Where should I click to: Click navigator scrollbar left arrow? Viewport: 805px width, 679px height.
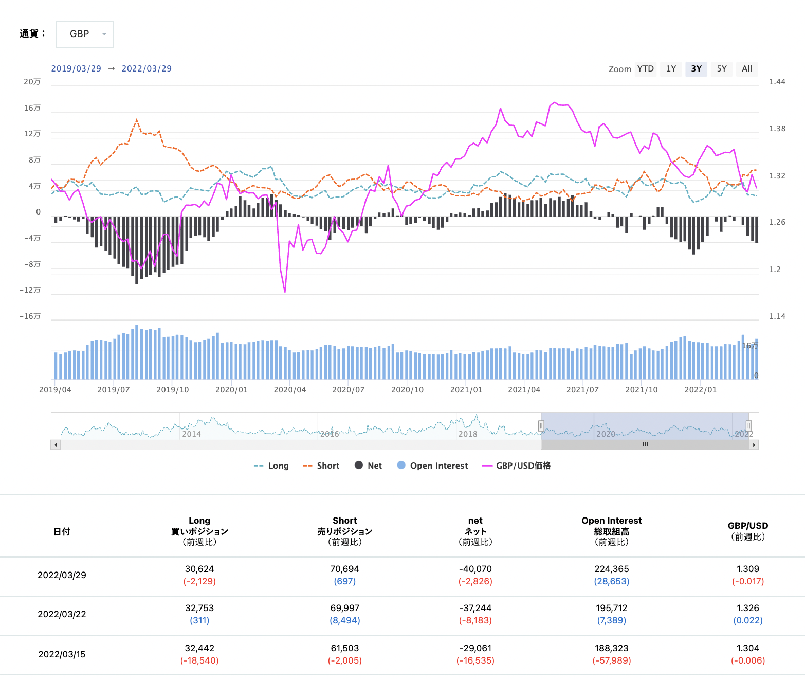[x=56, y=445]
